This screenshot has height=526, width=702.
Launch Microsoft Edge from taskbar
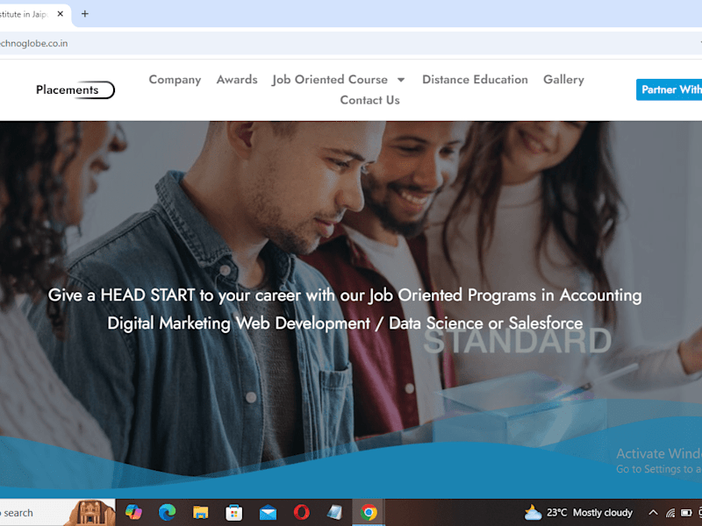167,512
